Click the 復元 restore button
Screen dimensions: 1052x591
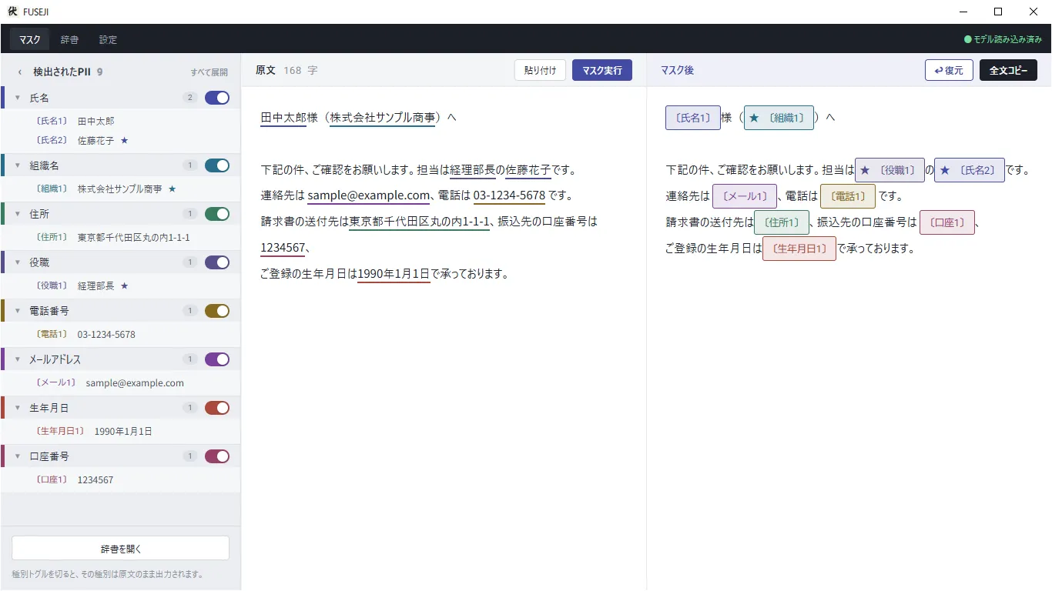pyautogui.click(x=949, y=70)
